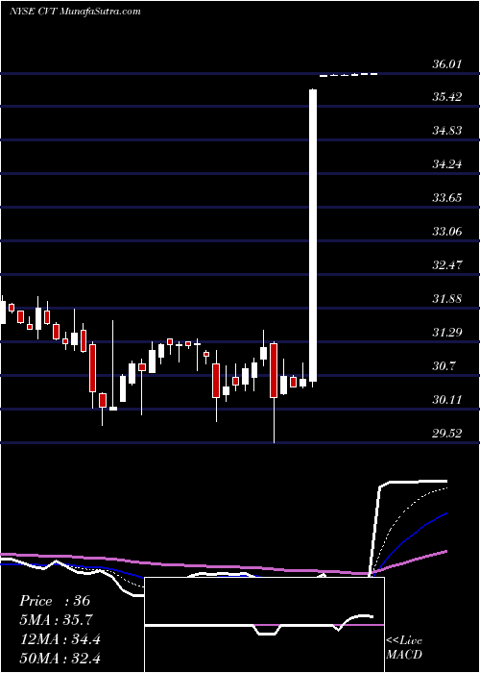Screen dimensions: 480x673
Task: Click the 30.11 price axis label
Action: pyautogui.click(x=447, y=400)
